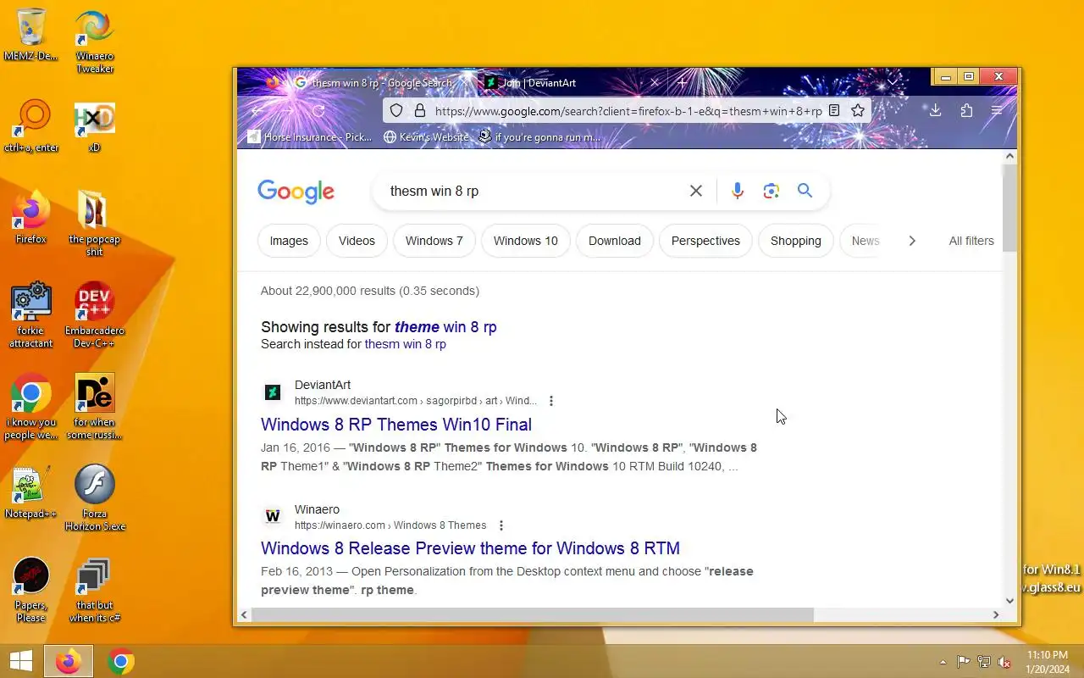
Task: Click Chrome icon in the taskbar
Action: pyautogui.click(x=121, y=661)
